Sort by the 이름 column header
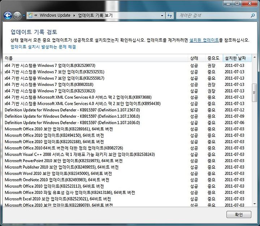Screen dimensions: 260x226 tap(95, 58)
